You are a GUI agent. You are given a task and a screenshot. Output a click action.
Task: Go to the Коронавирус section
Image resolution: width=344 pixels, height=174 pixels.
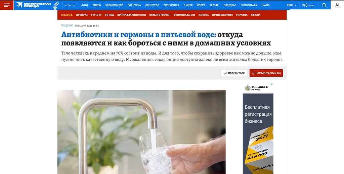[114, 5]
